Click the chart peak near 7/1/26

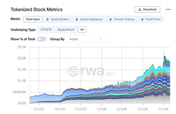point(165,56)
